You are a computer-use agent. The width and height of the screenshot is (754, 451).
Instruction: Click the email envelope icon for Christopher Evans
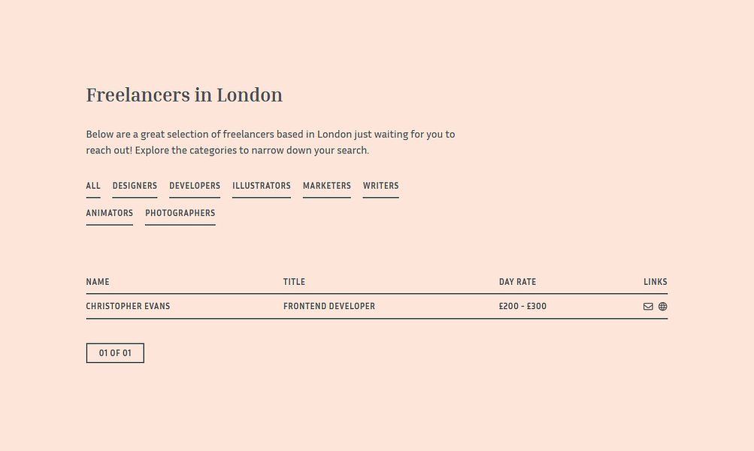point(648,307)
